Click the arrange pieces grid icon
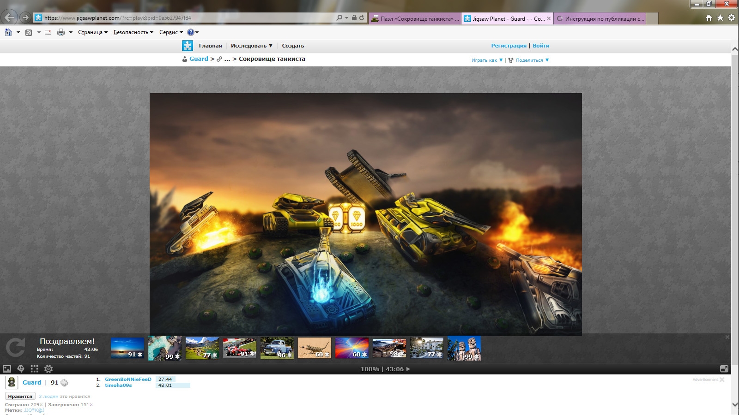Viewport: 739px width, 415px height. 35,369
